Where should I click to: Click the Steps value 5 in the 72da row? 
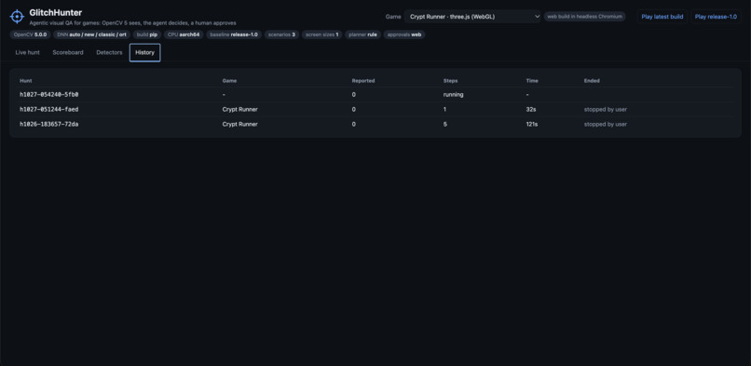coord(445,125)
